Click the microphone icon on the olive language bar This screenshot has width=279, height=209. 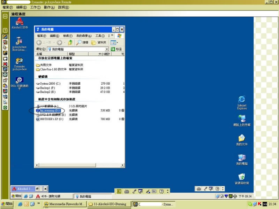coord(134,191)
